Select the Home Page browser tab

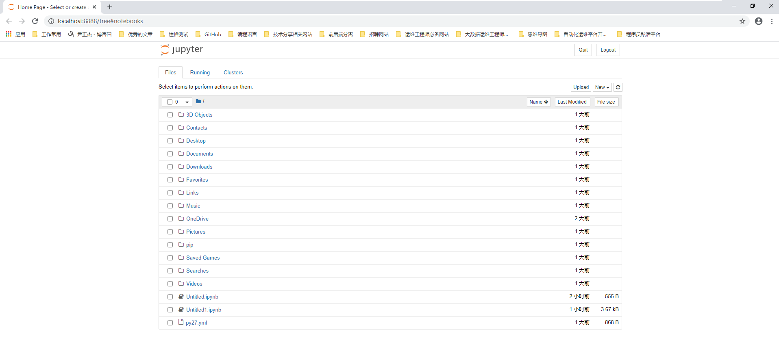tap(52, 7)
